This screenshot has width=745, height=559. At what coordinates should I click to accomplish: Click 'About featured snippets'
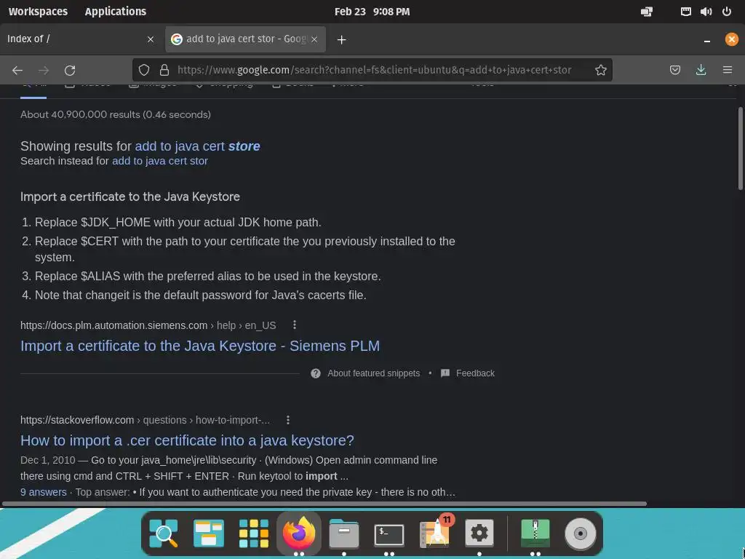click(x=373, y=373)
